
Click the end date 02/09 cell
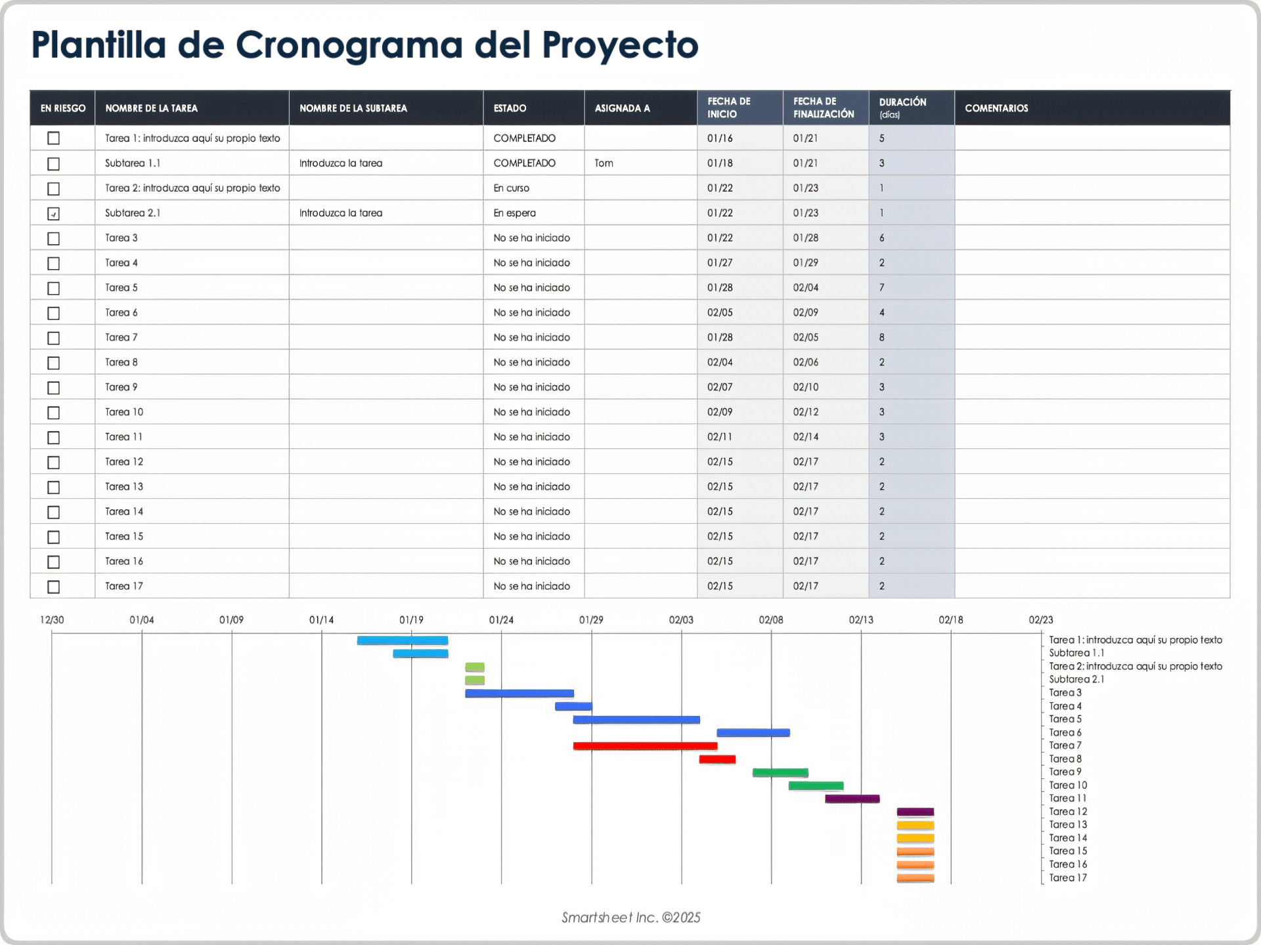[x=826, y=313]
